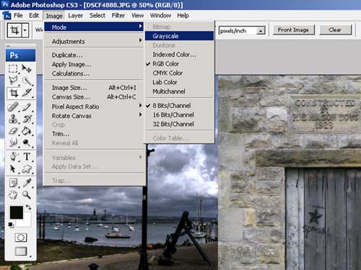361x270 pixels.
Task: Choose Indexed Color mode
Action: tap(179, 55)
